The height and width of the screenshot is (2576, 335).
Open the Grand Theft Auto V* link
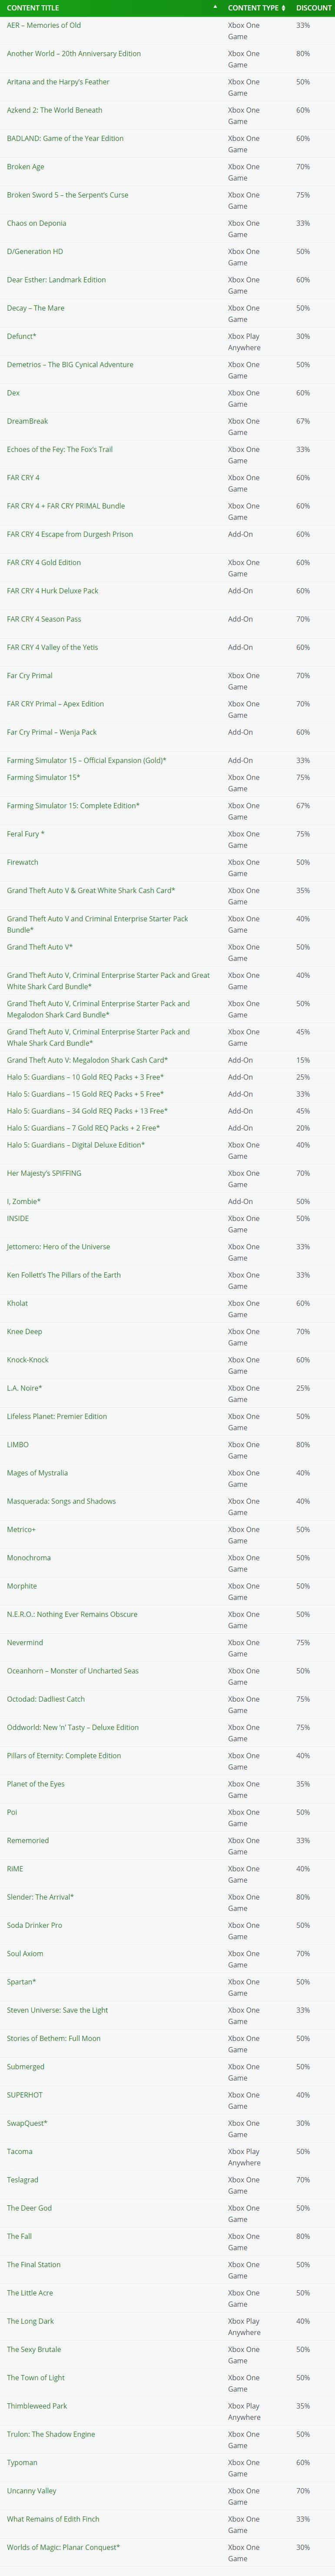point(40,947)
